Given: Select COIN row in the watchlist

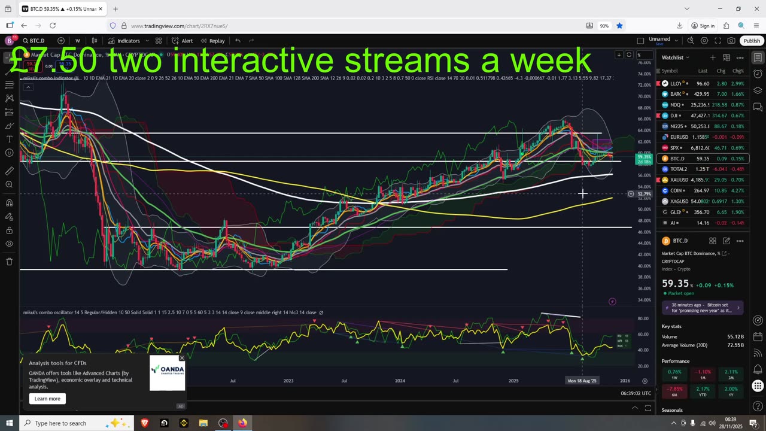Looking at the screenshot, I should 703,190.
